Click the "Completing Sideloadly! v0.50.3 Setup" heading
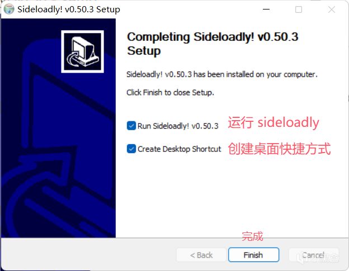 click(x=213, y=44)
